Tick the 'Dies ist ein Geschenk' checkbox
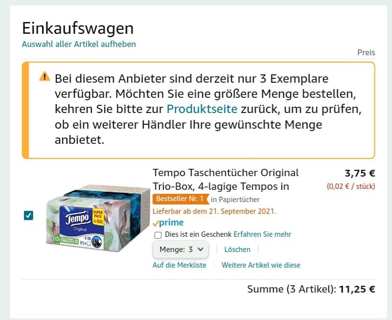The image size is (392, 320). pyautogui.click(x=158, y=235)
